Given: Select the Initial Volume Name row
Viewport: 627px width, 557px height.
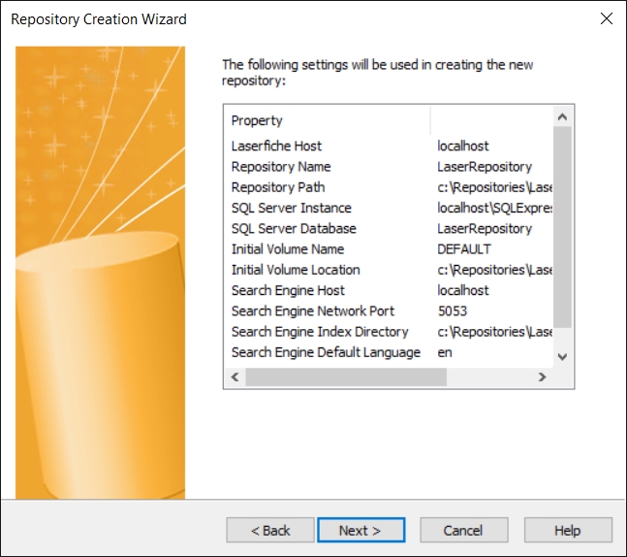Looking at the screenshot, I should pos(389,249).
